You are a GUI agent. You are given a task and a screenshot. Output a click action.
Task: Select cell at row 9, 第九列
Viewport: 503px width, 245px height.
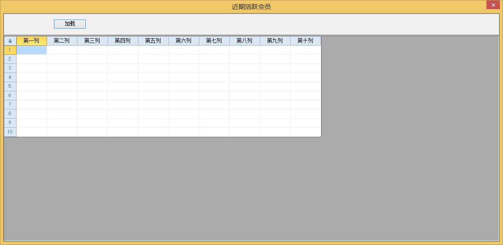coord(275,123)
